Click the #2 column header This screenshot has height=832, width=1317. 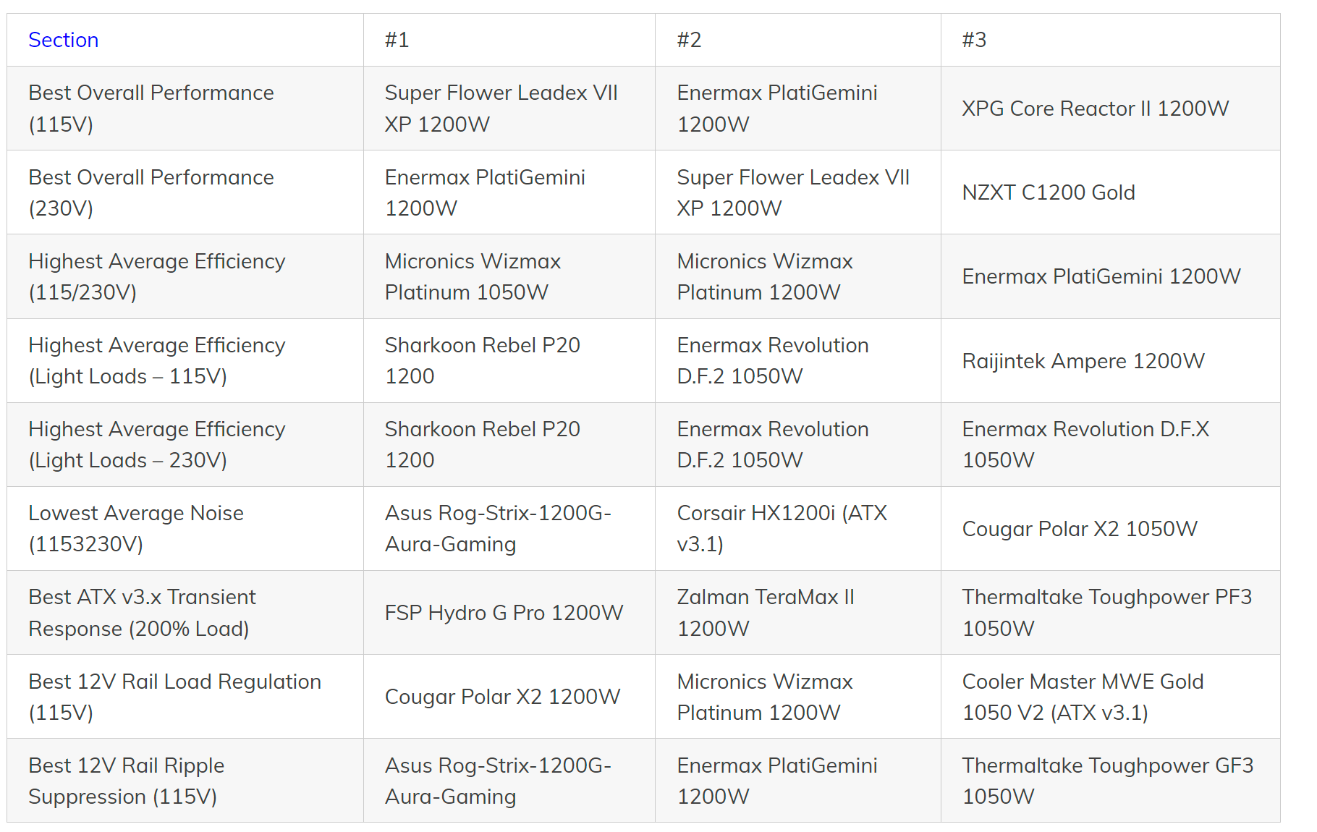tap(689, 40)
